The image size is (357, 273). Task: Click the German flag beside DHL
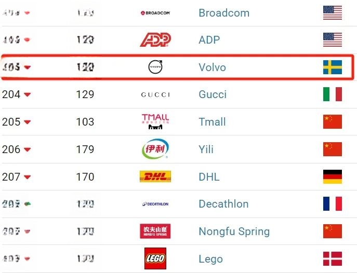coord(333,176)
